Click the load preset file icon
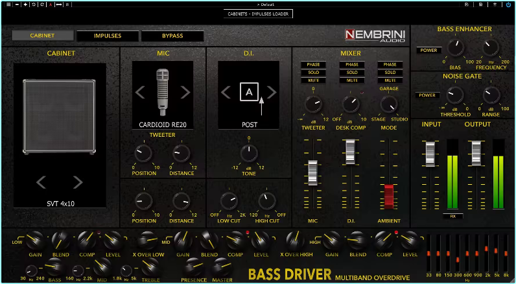 (467, 5)
